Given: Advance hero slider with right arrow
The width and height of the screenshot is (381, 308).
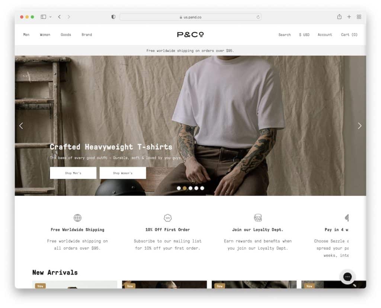Looking at the screenshot, I should tap(360, 126).
